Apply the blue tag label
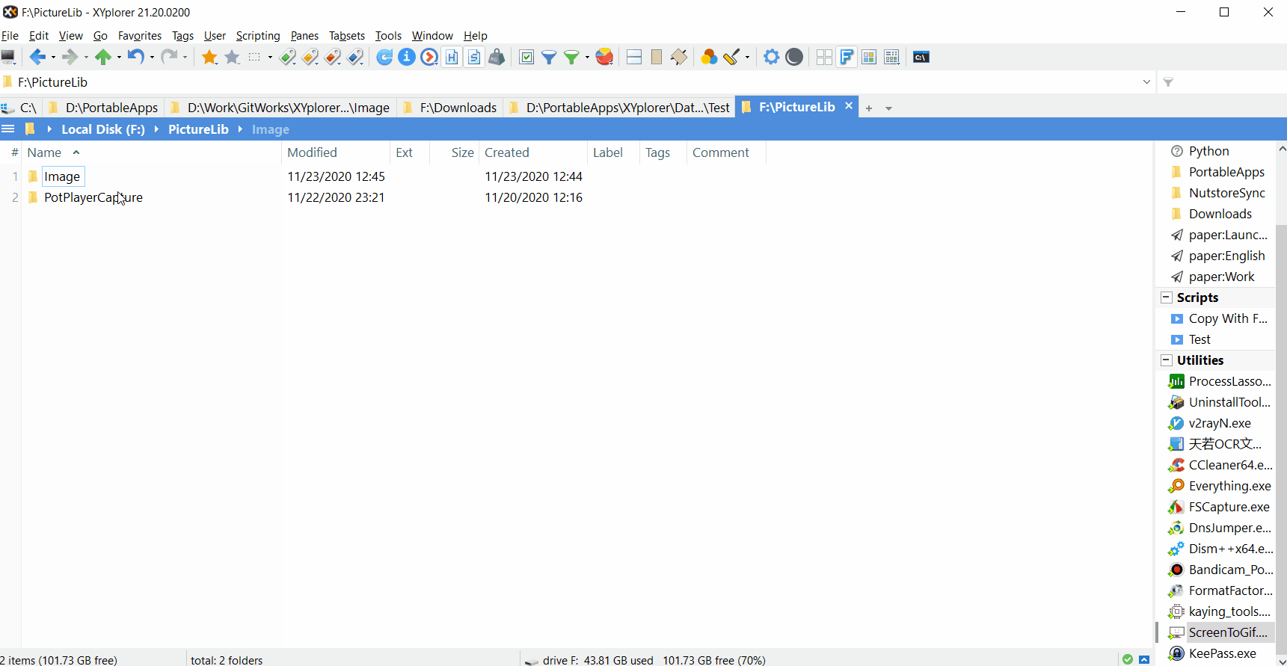The width and height of the screenshot is (1287, 666). click(x=356, y=57)
